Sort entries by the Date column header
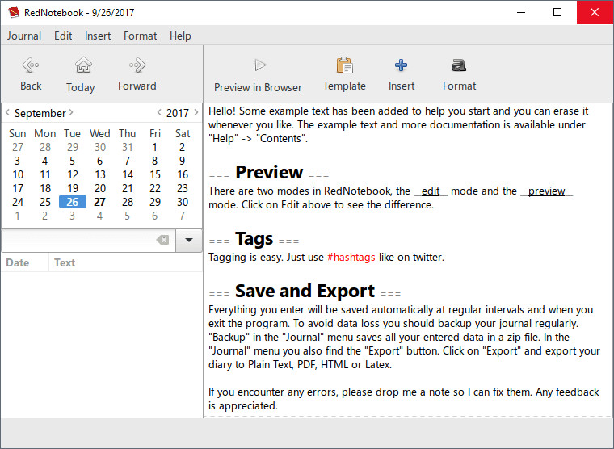The height and width of the screenshot is (449, 614). [x=18, y=262]
